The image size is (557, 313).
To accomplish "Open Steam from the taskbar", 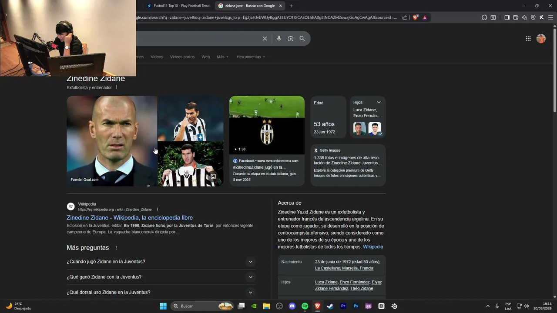I will 330,306.
